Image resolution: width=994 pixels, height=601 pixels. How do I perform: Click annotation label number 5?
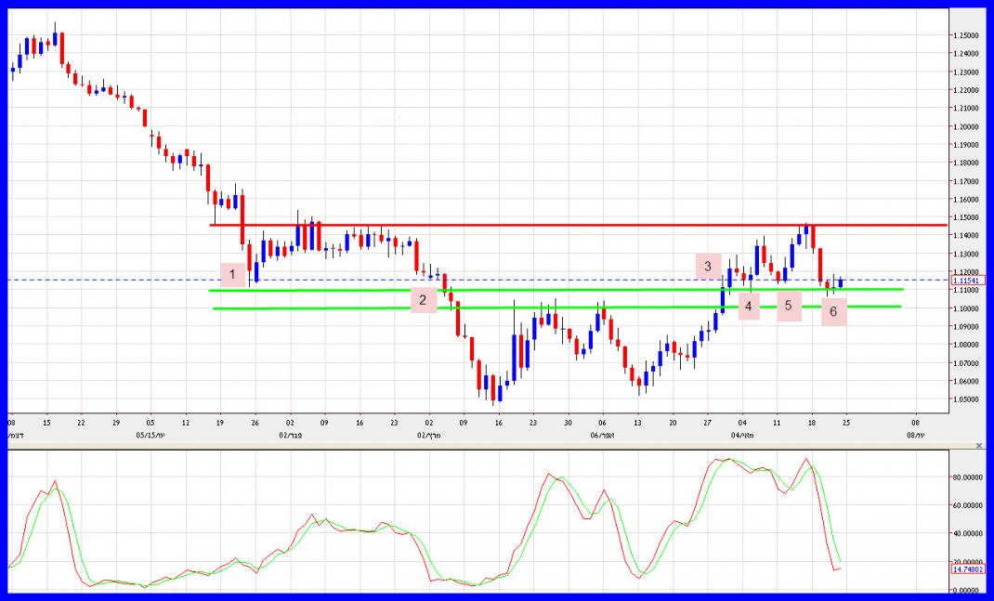click(789, 306)
